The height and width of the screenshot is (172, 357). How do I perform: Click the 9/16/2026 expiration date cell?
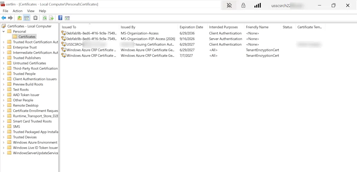pyautogui.click(x=187, y=39)
